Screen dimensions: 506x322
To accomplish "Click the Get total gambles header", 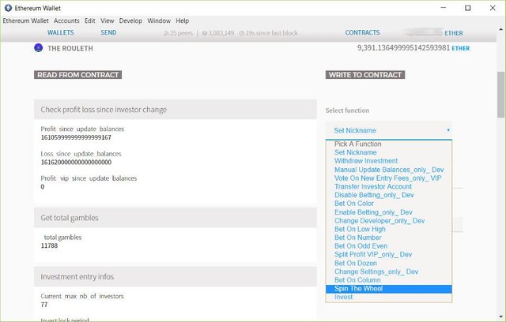I will click(x=176, y=218).
